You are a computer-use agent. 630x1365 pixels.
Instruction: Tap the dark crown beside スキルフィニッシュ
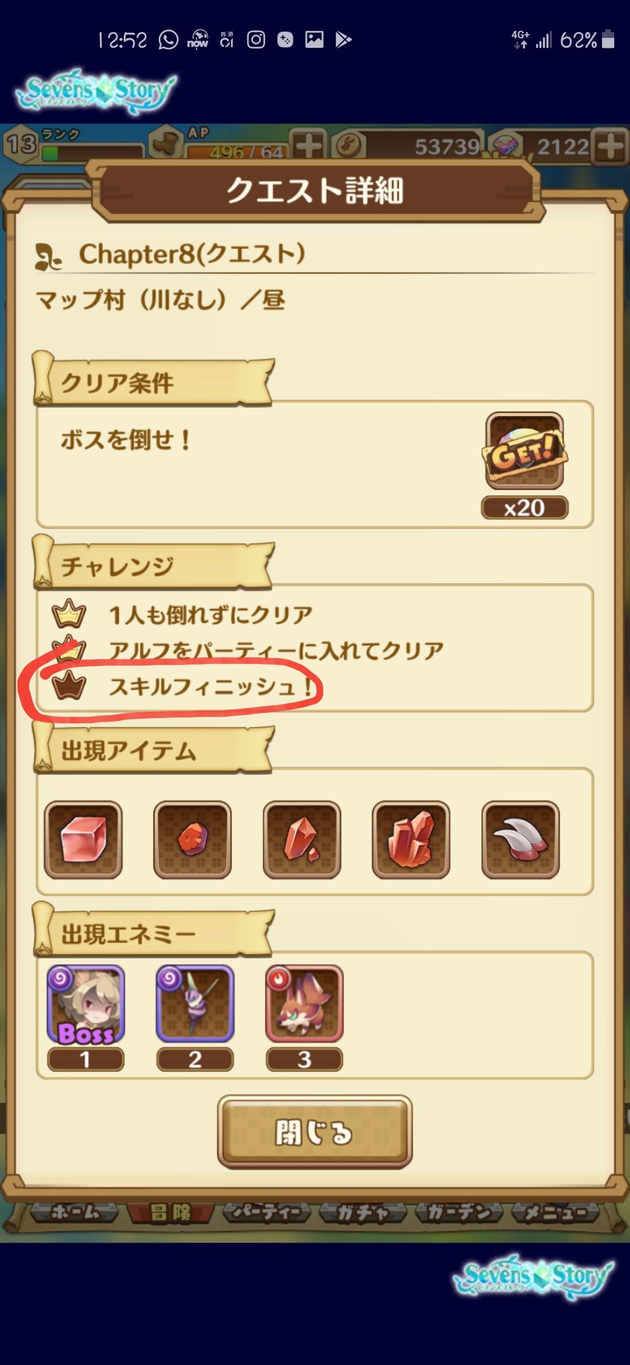tap(69, 685)
